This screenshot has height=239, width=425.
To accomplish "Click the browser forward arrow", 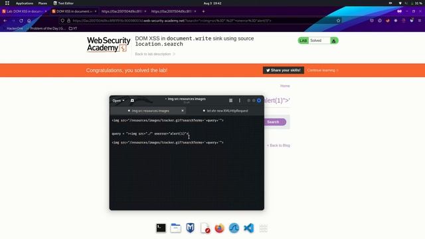I will (x=13, y=21).
